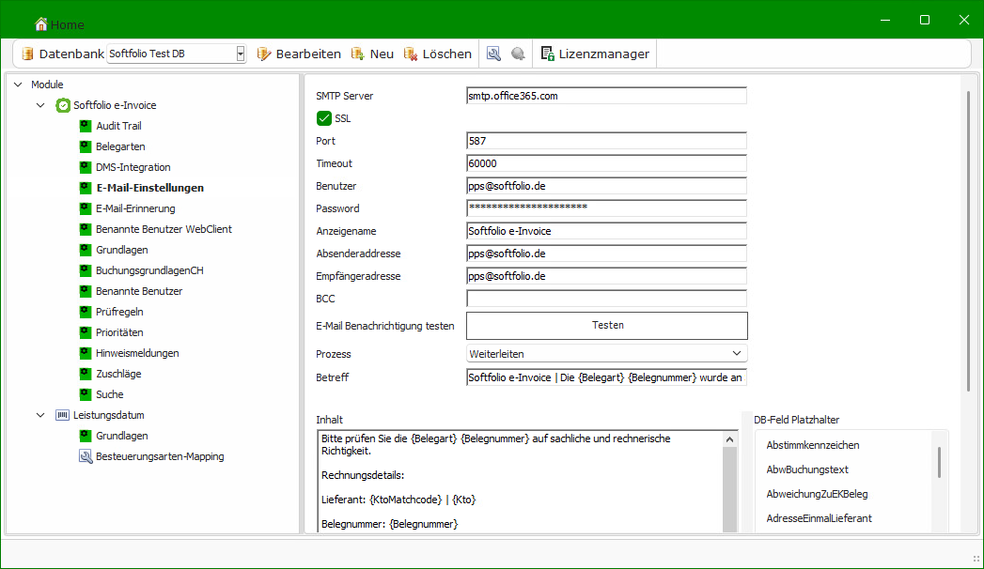Open Audit Trail tree item
The width and height of the screenshot is (984, 569).
coord(118,126)
